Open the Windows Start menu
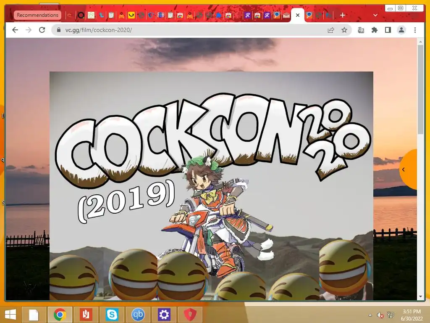 click(x=10, y=315)
